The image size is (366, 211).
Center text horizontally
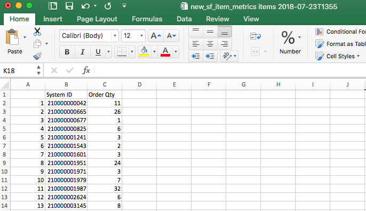click(210, 44)
